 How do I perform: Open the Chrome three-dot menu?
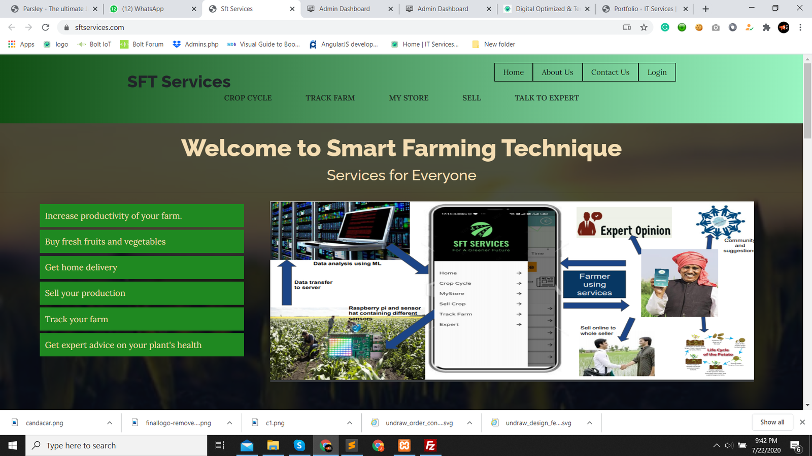click(x=800, y=27)
